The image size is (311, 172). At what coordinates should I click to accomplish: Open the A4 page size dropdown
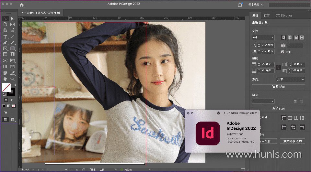coord(263,38)
